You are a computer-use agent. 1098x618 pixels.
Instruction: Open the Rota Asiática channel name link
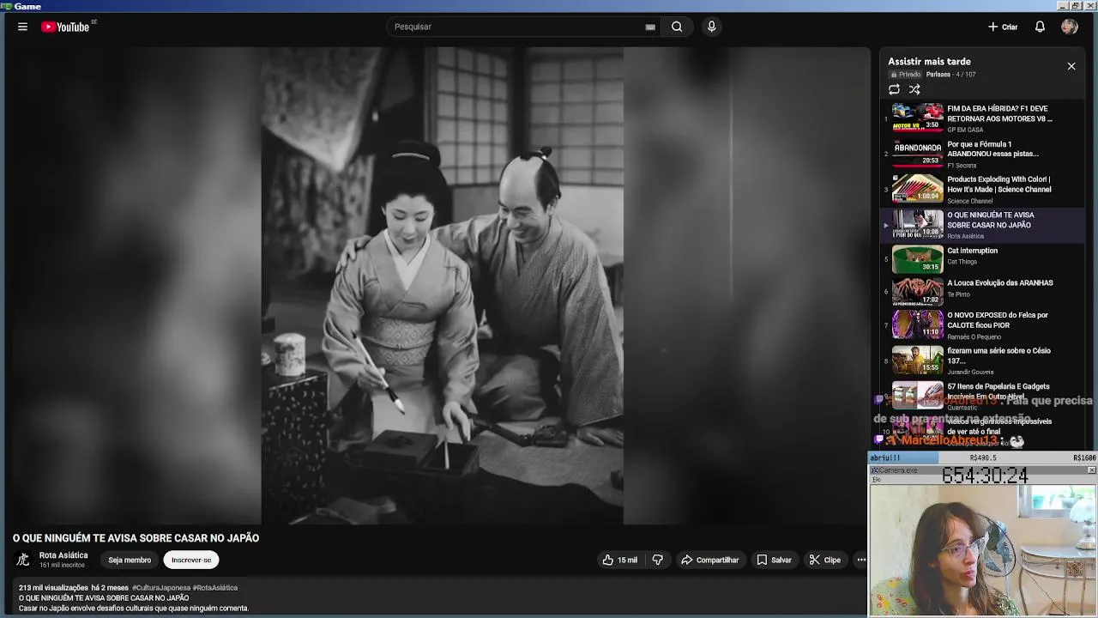[x=63, y=555]
